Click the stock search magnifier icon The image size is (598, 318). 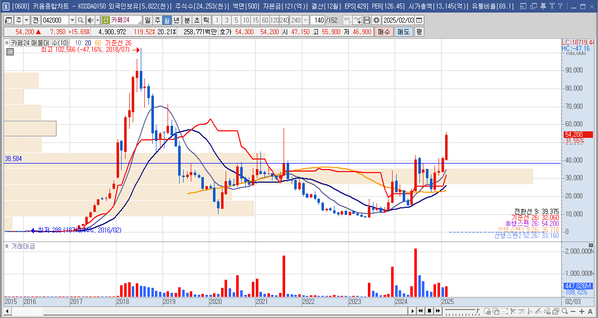click(80, 20)
